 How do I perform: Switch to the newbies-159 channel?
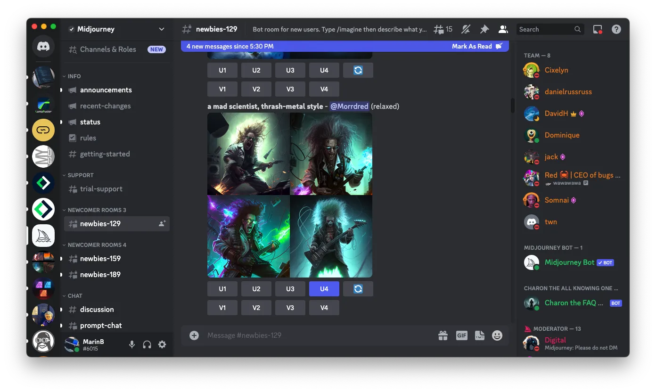(100, 259)
